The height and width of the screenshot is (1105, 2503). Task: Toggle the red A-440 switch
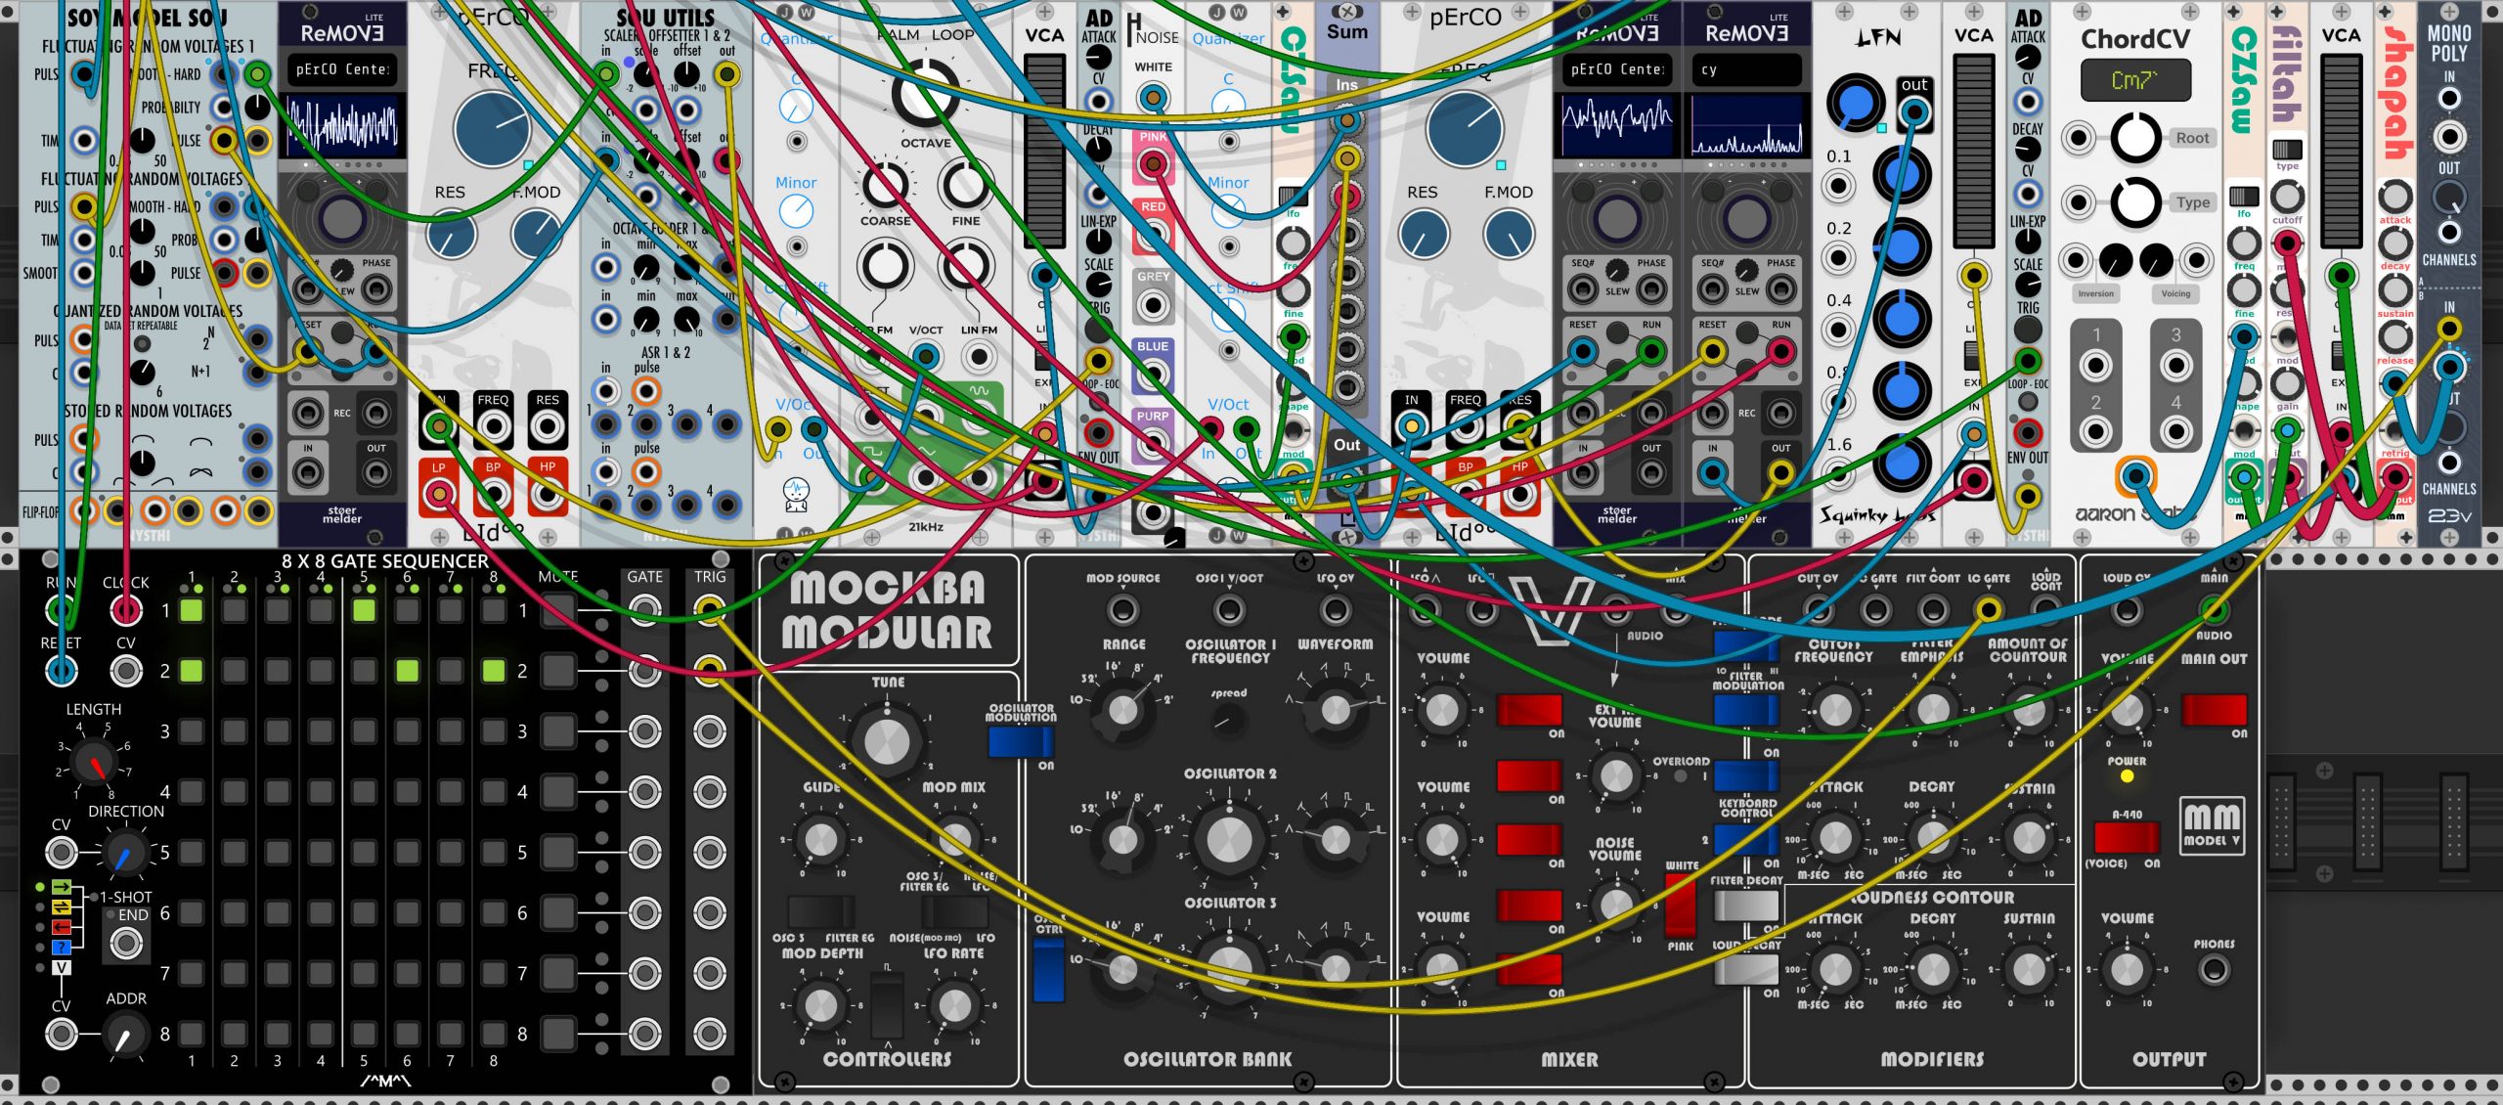[x=2126, y=837]
